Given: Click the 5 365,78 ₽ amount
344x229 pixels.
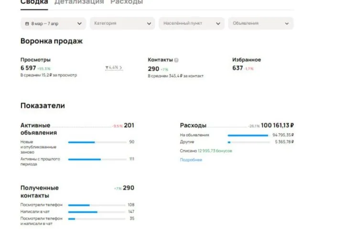Looking at the screenshot, I should [x=284, y=142].
